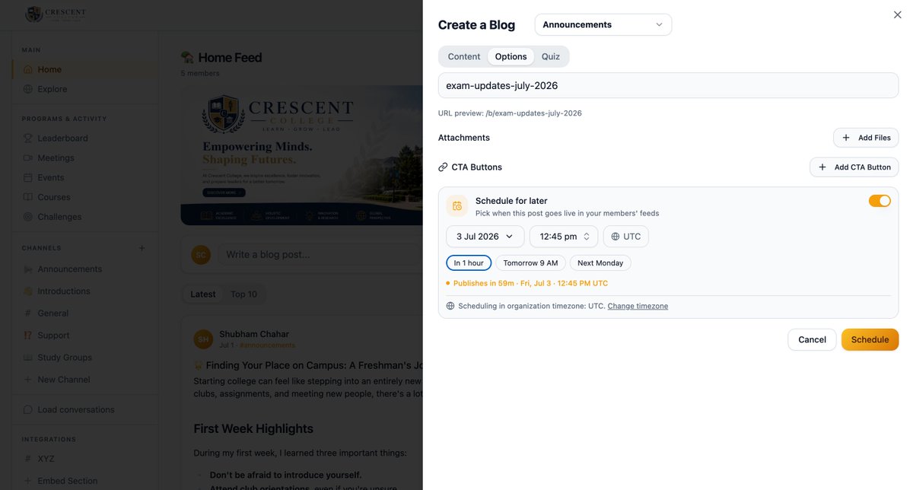Switch to the Options tab
The height and width of the screenshot is (490, 913).
[511, 56]
